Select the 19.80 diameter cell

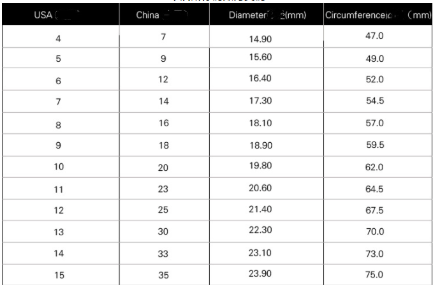[261, 167]
